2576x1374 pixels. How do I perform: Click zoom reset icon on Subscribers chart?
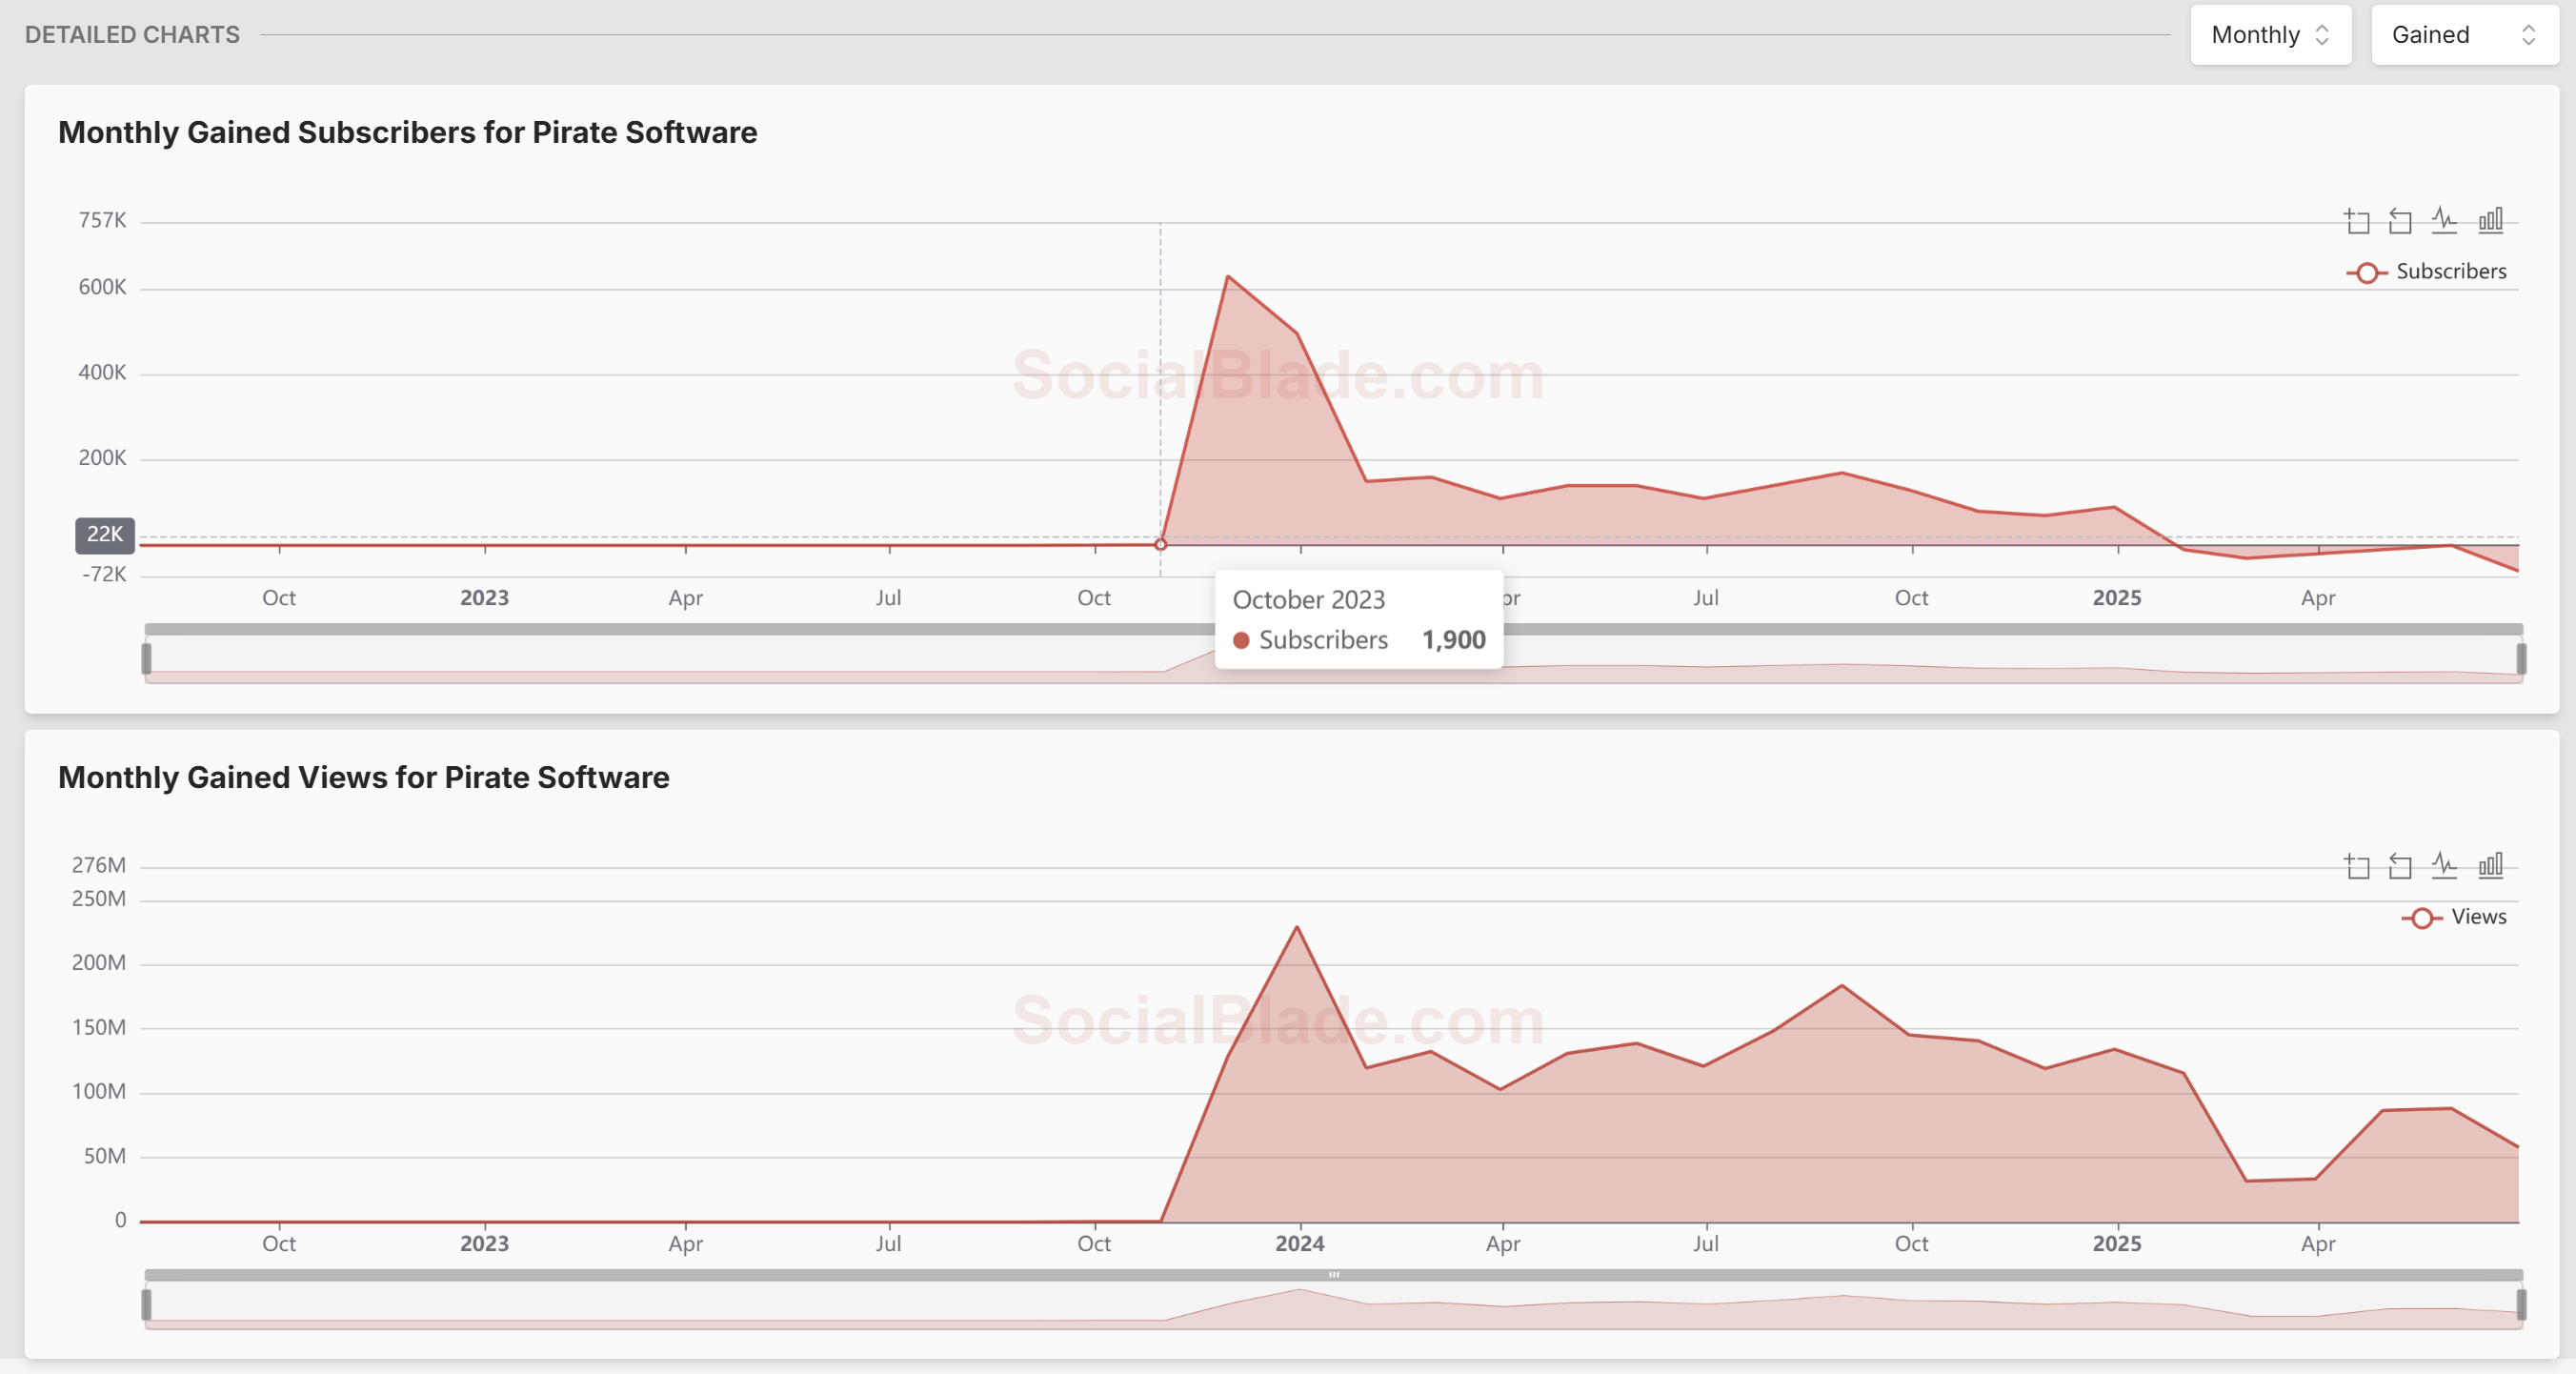[2400, 221]
